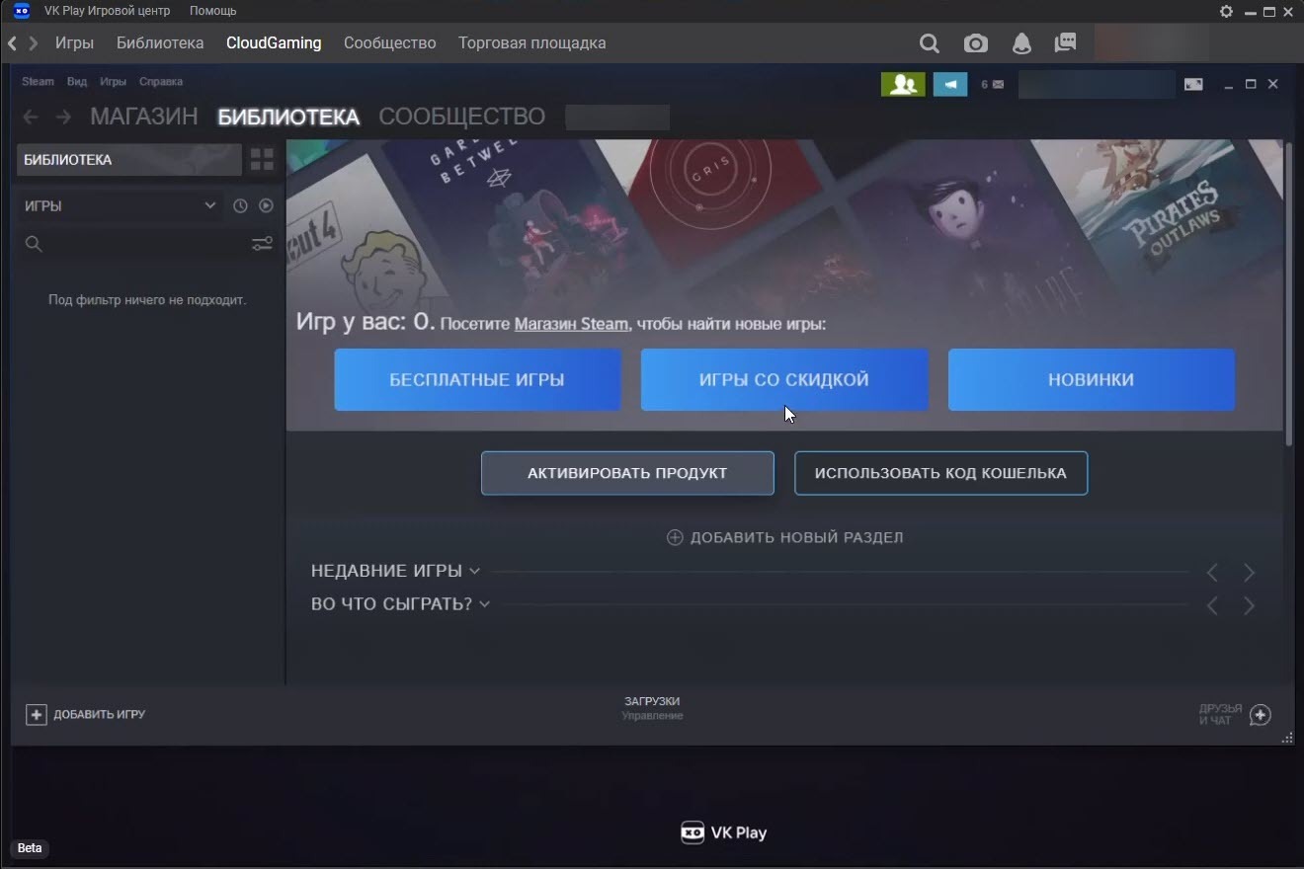Switch library to grid view icon
The height and width of the screenshot is (869, 1304).
pos(262,159)
